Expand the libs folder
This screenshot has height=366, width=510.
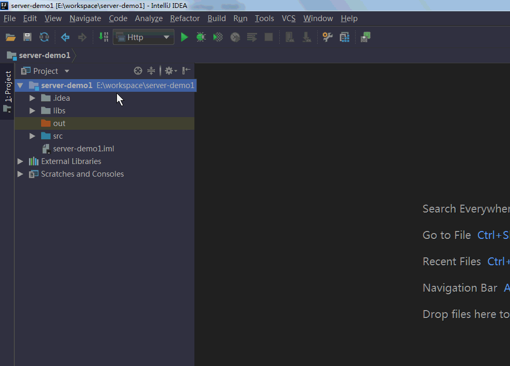coord(32,111)
